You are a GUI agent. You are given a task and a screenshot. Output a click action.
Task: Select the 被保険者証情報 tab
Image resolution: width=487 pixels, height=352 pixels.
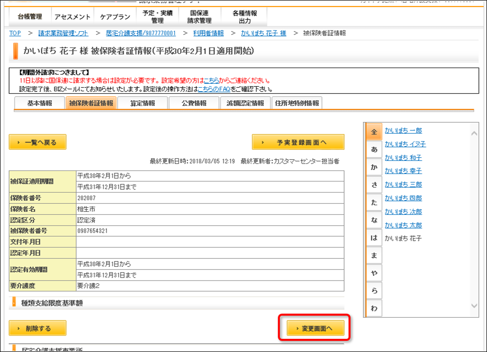coord(91,103)
